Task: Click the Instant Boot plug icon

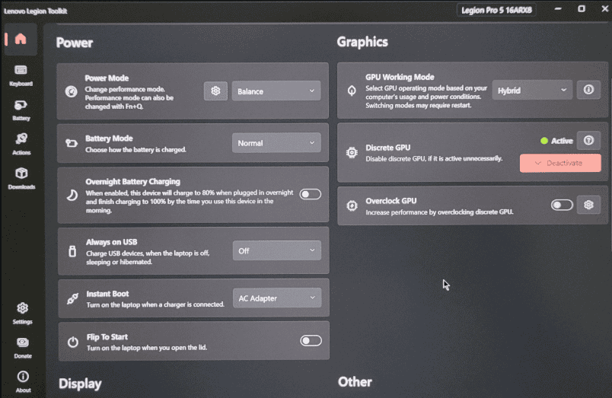Action: [x=72, y=298]
